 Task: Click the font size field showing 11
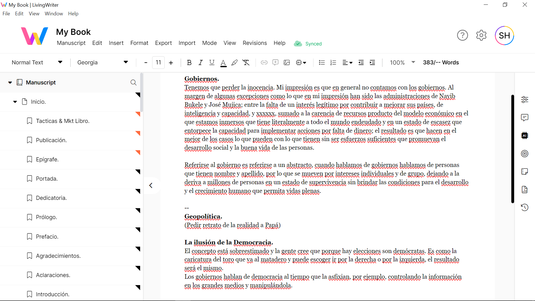tap(158, 62)
